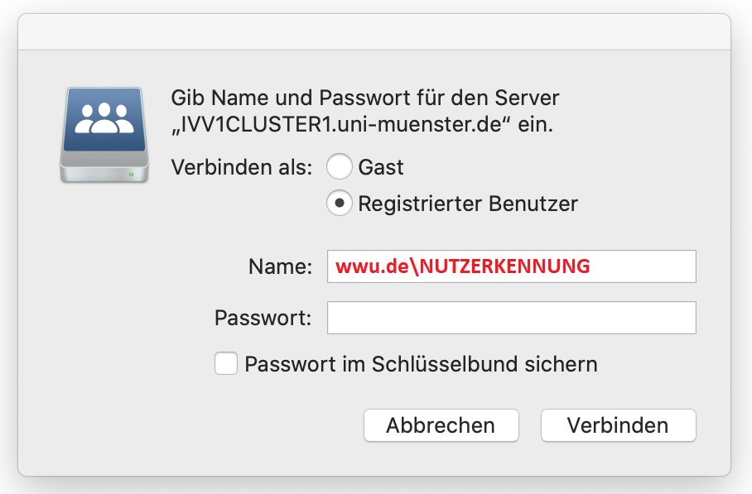This screenshot has height=494, width=752.
Task: Click the "Gast" option label
Action: click(x=381, y=167)
